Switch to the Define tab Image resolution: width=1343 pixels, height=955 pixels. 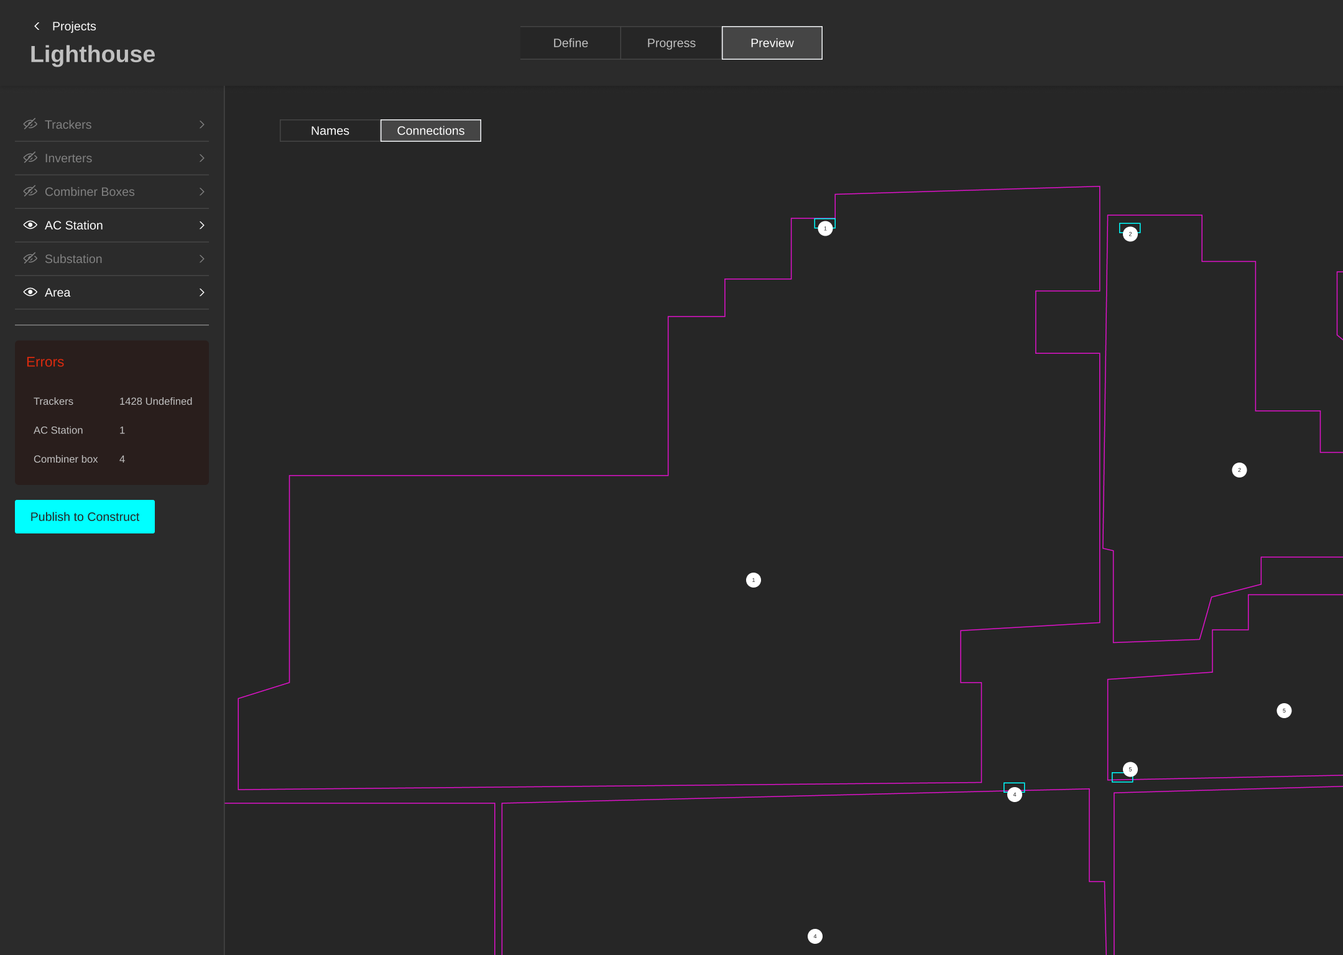[x=570, y=43]
